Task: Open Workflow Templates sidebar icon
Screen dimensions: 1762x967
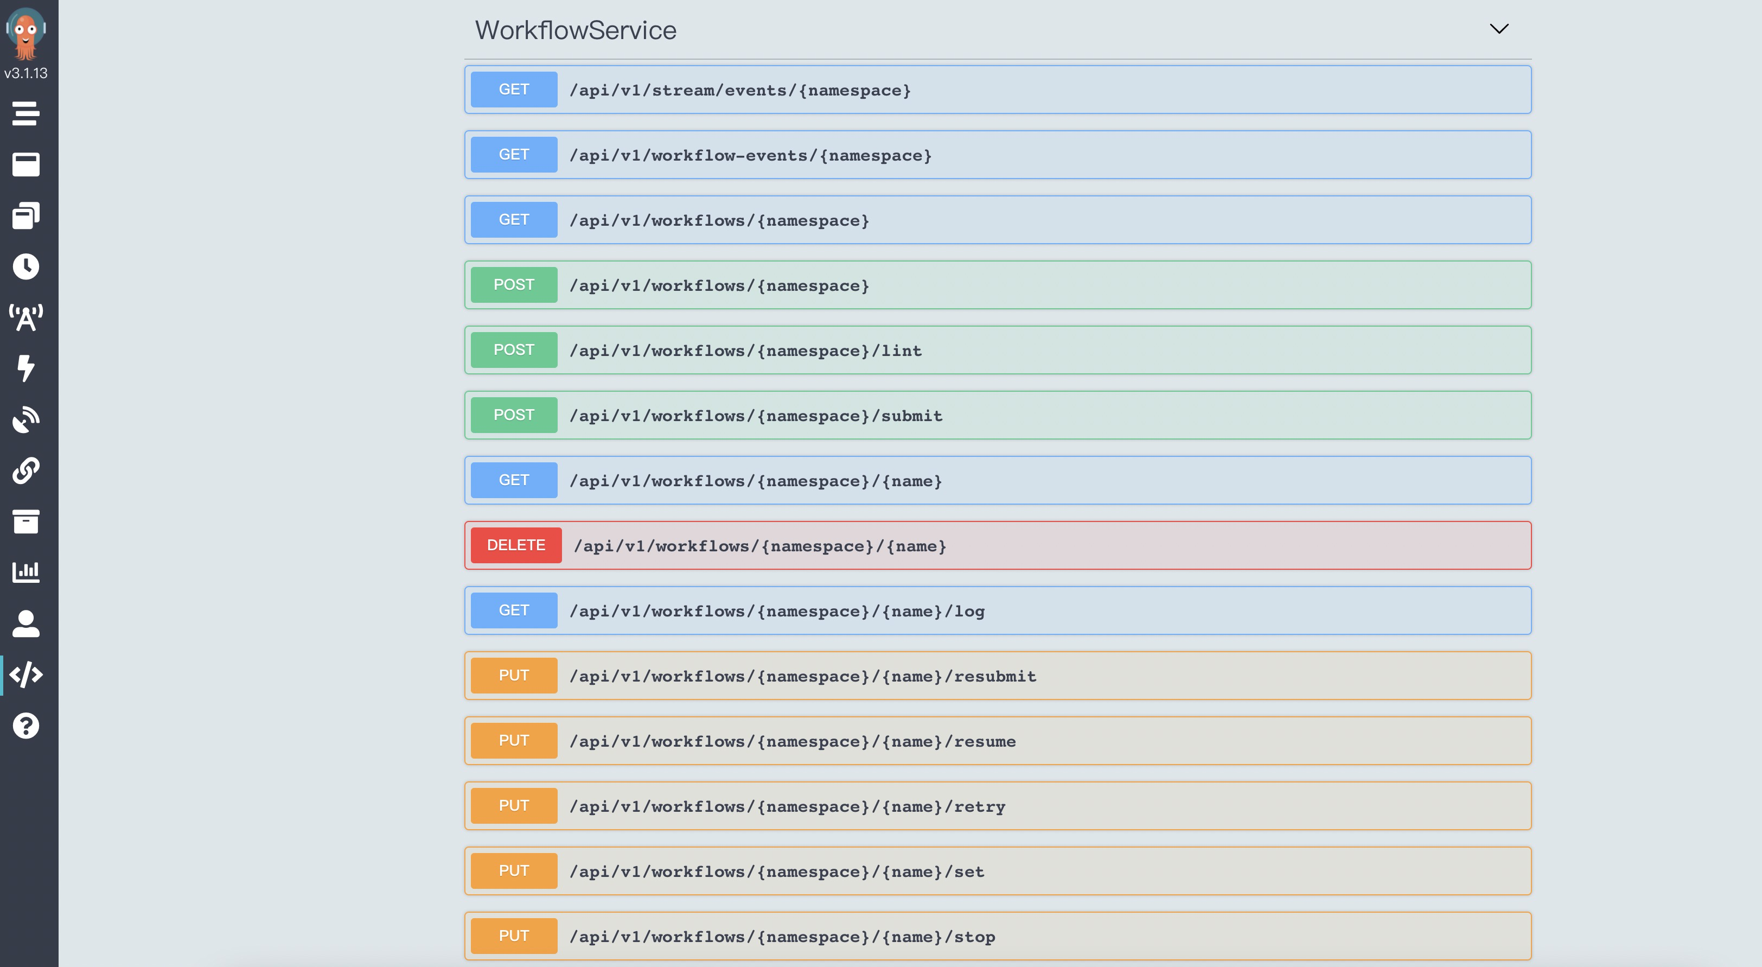Action: pos(26,164)
